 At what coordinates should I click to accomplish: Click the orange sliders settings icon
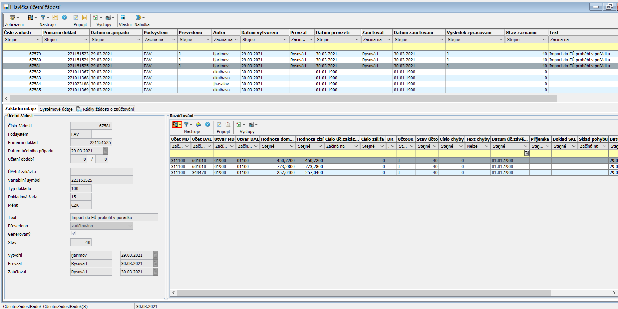(x=55, y=17)
